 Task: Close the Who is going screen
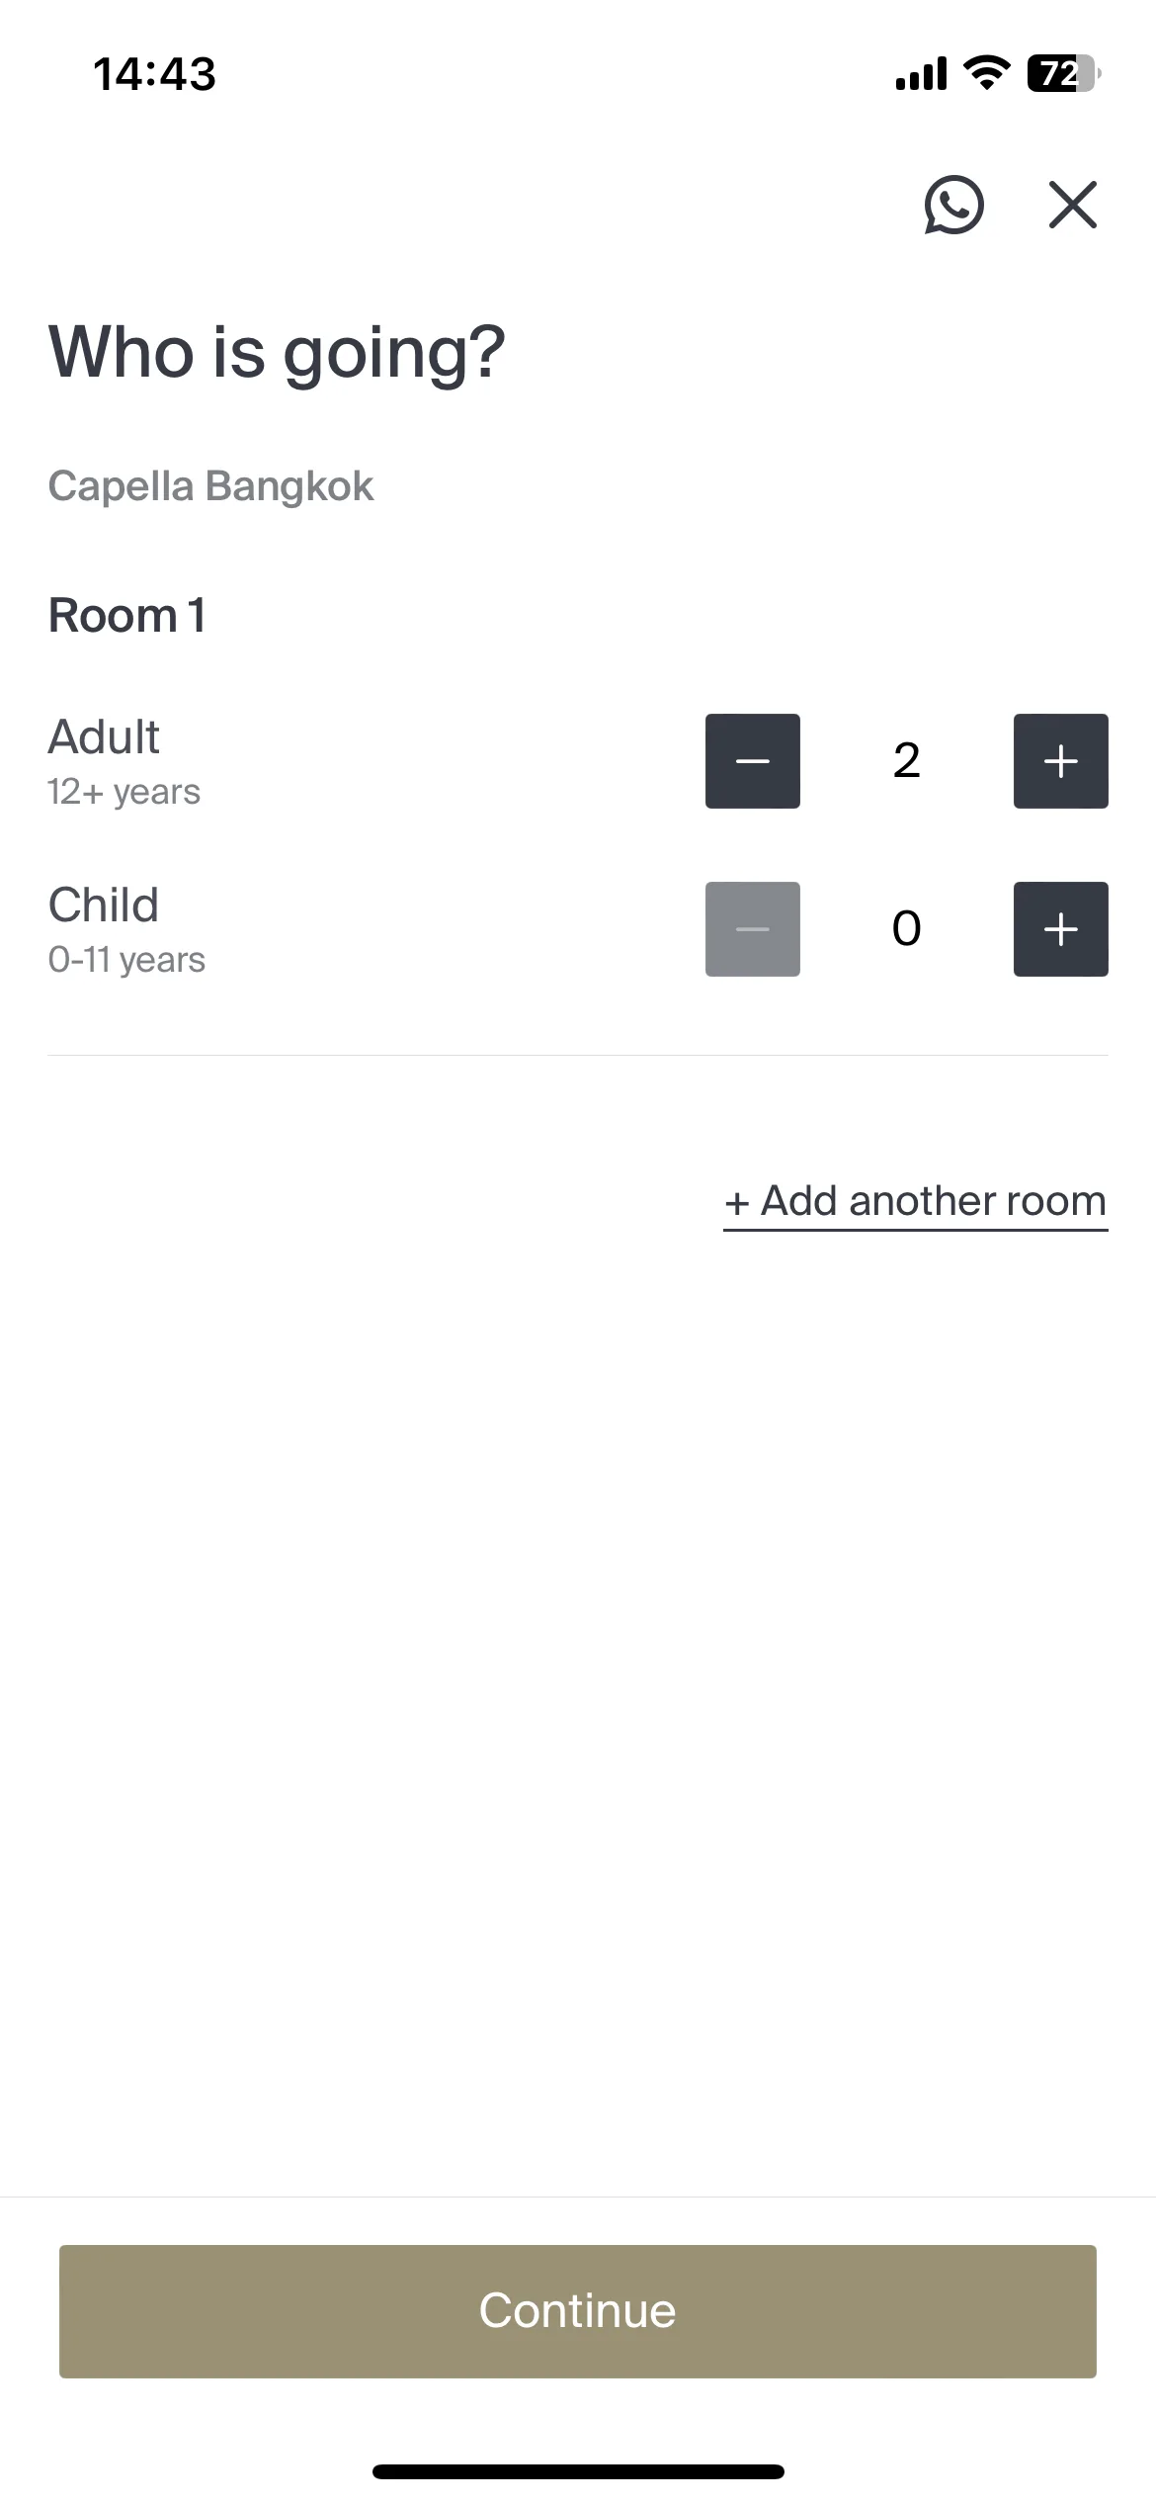(1073, 205)
